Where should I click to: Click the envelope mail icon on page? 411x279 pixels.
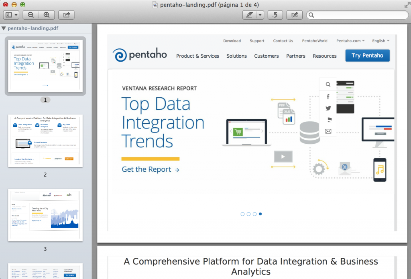[328, 131]
